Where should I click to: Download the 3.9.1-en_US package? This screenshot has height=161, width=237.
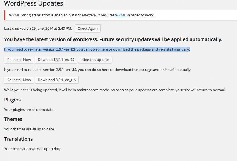tap(57, 80)
